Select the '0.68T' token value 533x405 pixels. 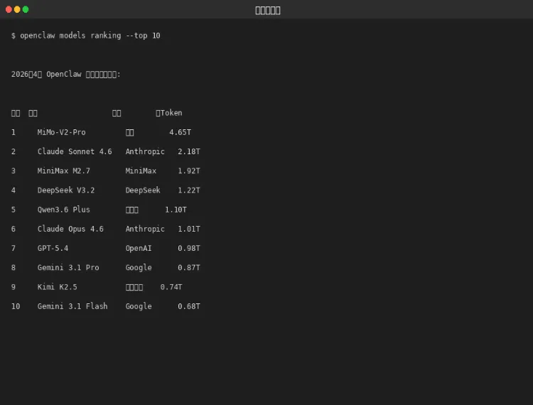pos(189,306)
